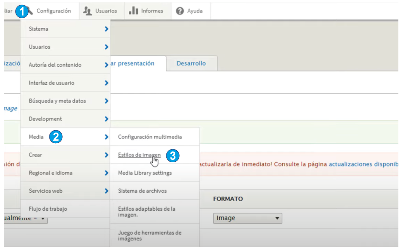The height and width of the screenshot is (249, 402).
Task: Select Crear menu entry
Action: (x=65, y=155)
